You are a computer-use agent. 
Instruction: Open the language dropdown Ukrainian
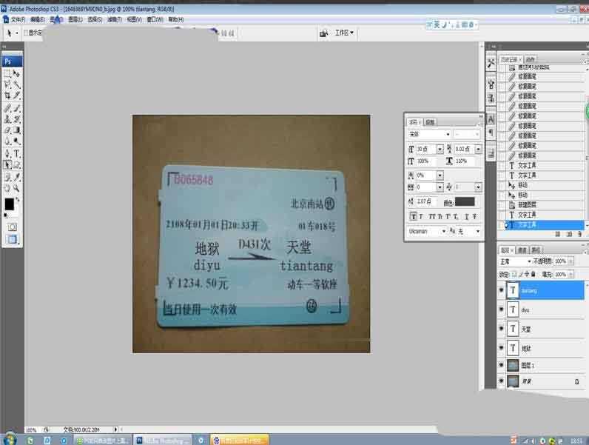click(x=427, y=231)
